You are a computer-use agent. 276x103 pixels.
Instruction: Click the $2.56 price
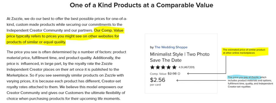click(x=158, y=80)
